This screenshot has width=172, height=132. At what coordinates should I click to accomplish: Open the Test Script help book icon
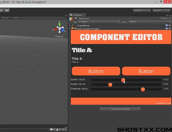tap(167, 29)
